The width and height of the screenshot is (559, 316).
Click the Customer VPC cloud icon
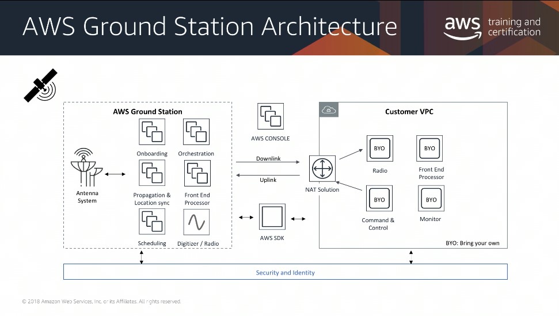click(x=329, y=110)
